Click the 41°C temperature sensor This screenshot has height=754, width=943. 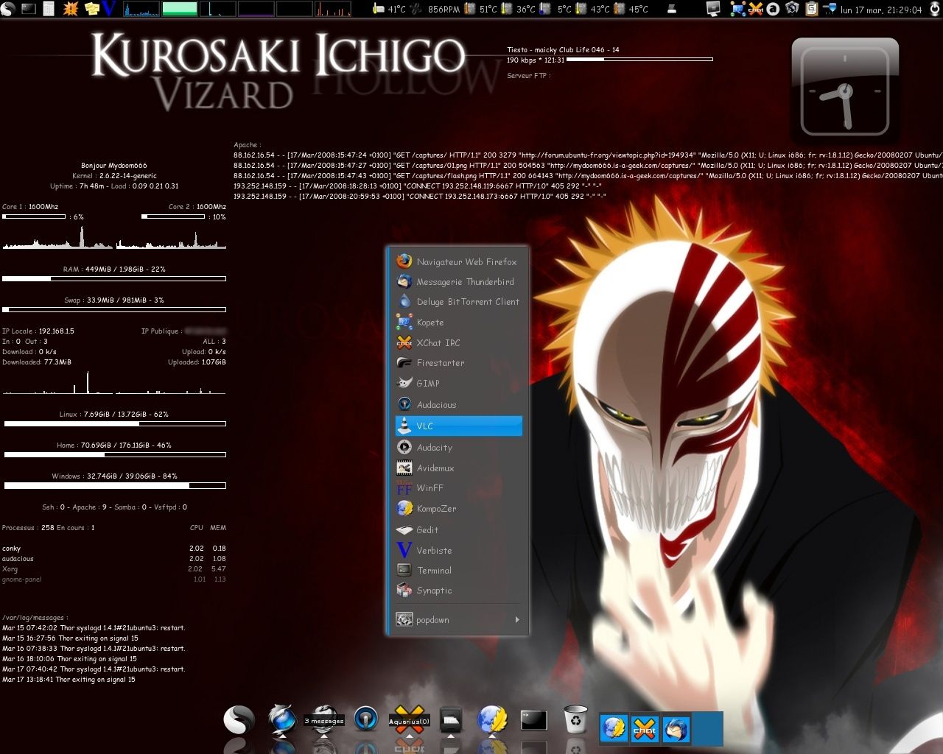tap(389, 9)
